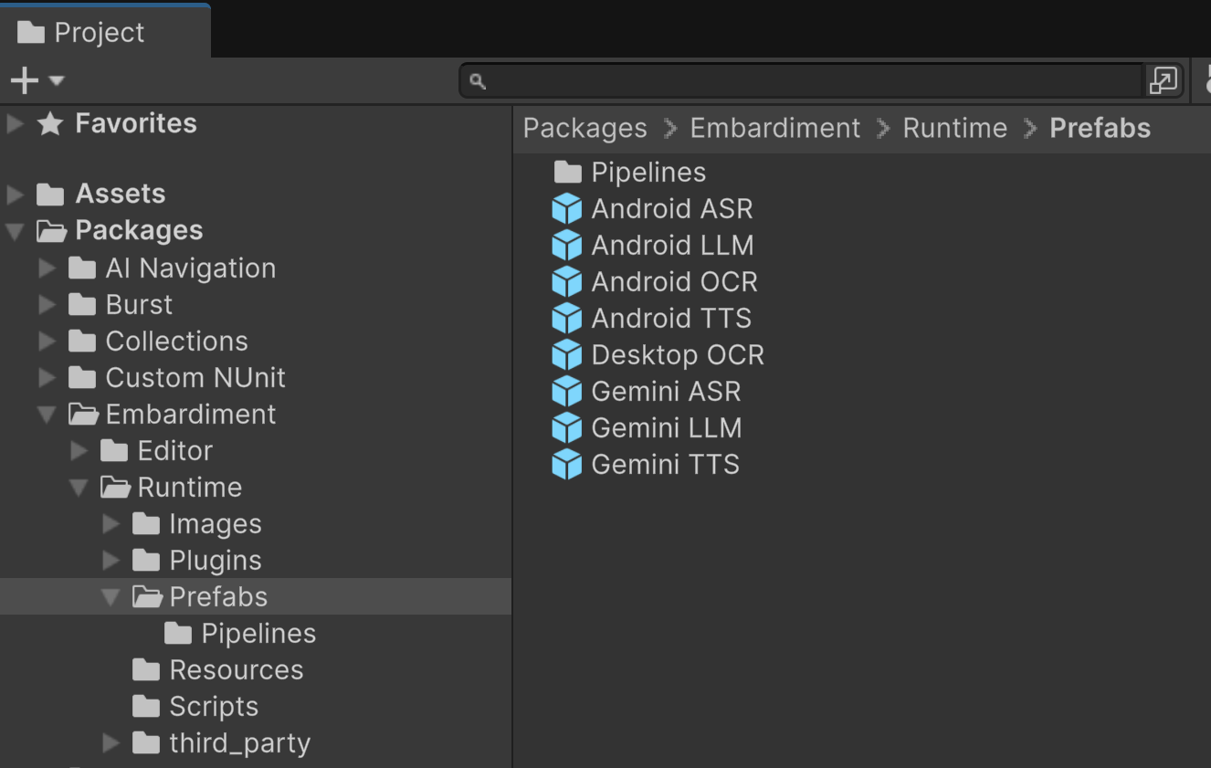Expand the Custom NUnit package arrow

pos(47,378)
